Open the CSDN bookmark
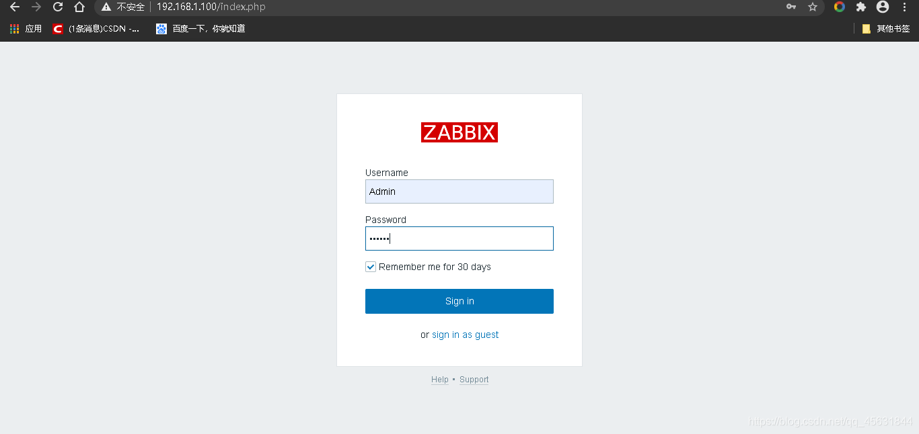This screenshot has width=919, height=434. pyautogui.click(x=97, y=29)
